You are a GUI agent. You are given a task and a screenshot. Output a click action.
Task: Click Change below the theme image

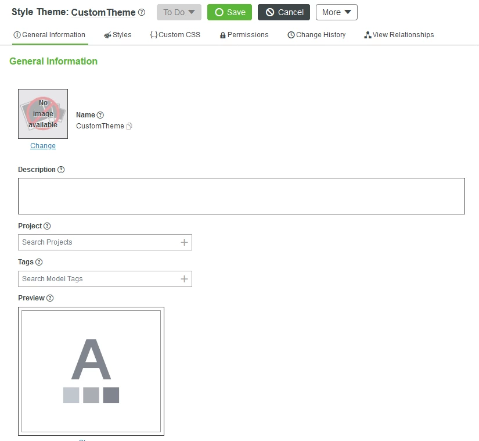[x=42, y=145]
